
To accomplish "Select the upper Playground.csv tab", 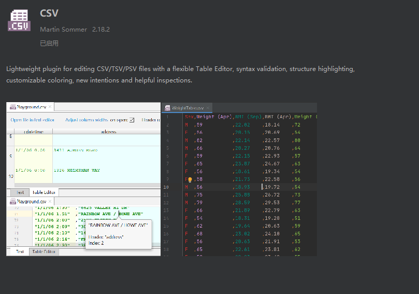I will click(30, 107).
